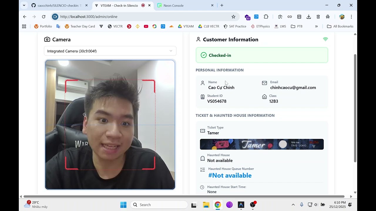The width and height of the screenshot is (376, 211).
Task: Click the screenshot capture toolbar icon
Action: click(x=280, y=17)
